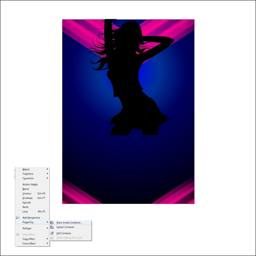256x256 pixels.
Task: Select the Blend effect entry
Action: 26,189
